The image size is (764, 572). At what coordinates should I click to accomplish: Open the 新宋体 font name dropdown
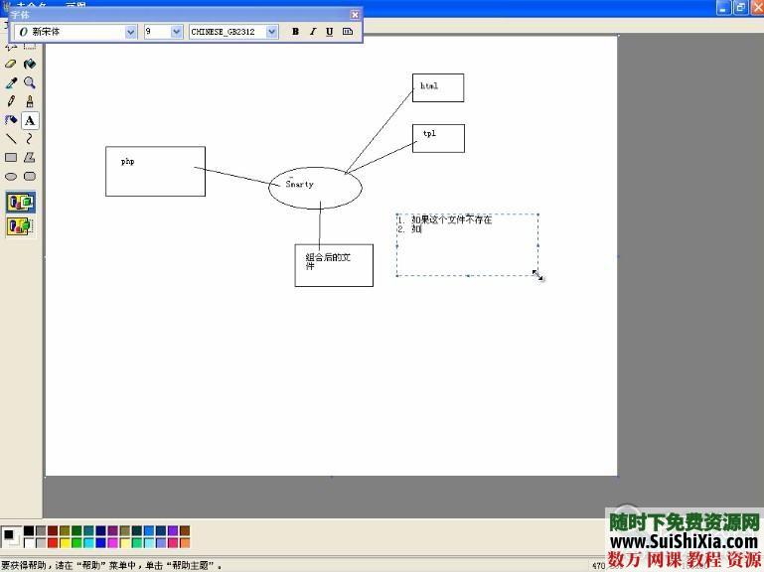click(x=131, y=32)
